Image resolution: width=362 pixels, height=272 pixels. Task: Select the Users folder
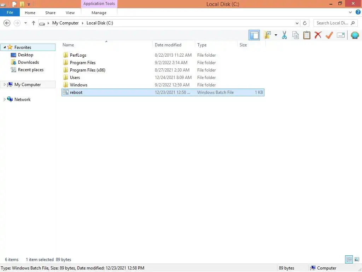[163, 77]
